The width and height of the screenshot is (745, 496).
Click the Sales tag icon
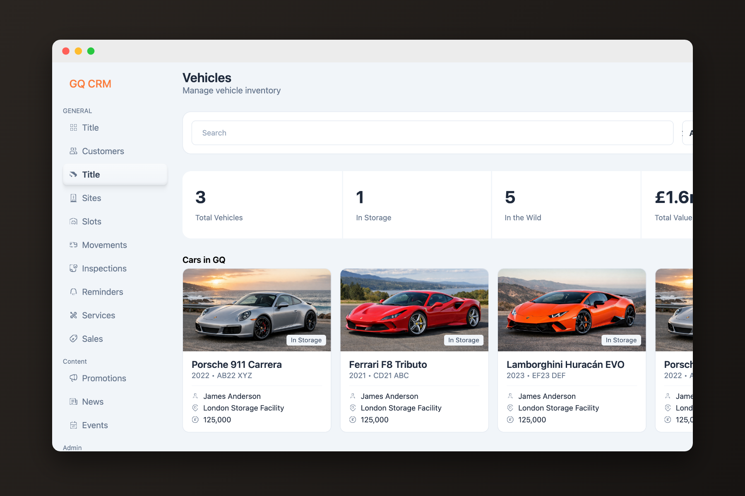(x=73, y=339)
